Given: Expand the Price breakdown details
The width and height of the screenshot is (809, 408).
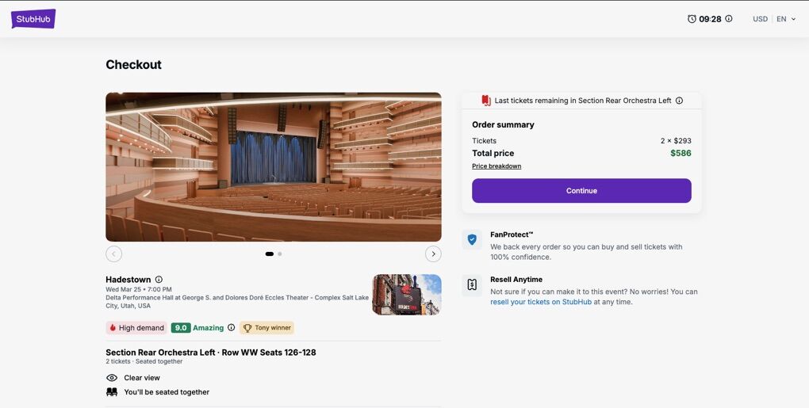Looking at the screenshot, I should tap(497, 166).
